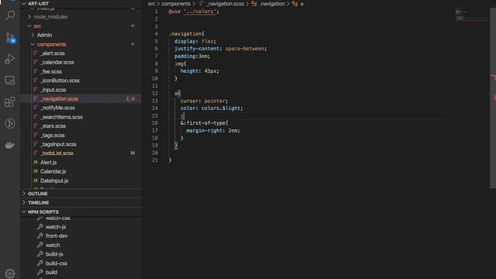This screenshot has width=496, height=279.
Task: Click components breadcrumb segment
Action: [176, 4]
